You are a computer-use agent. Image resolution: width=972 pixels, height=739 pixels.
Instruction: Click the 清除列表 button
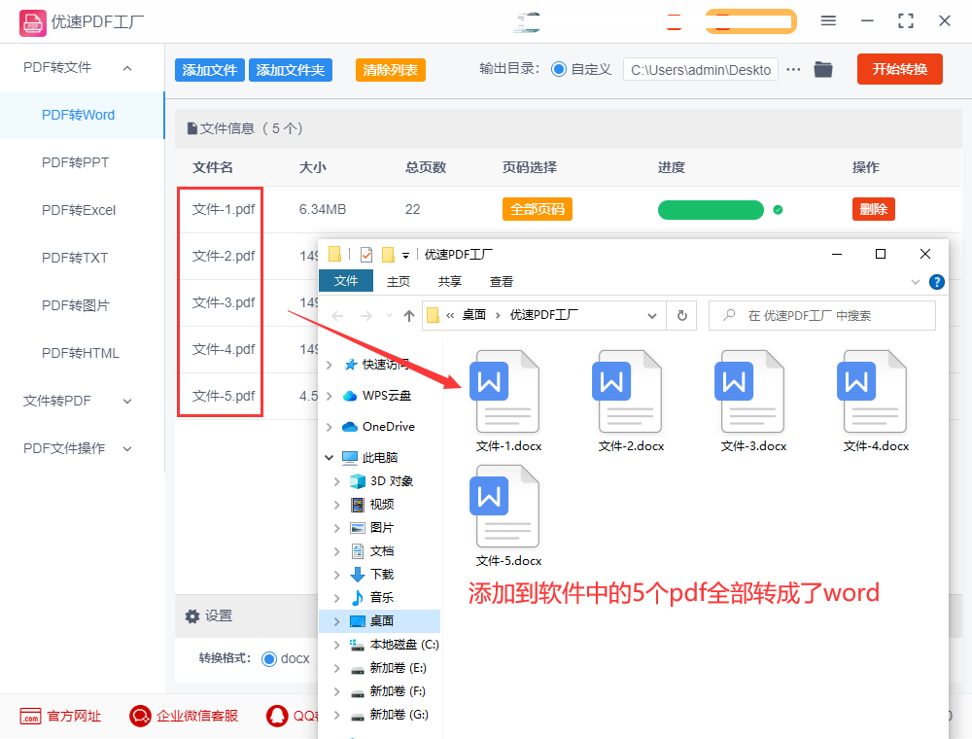(391, 70)
